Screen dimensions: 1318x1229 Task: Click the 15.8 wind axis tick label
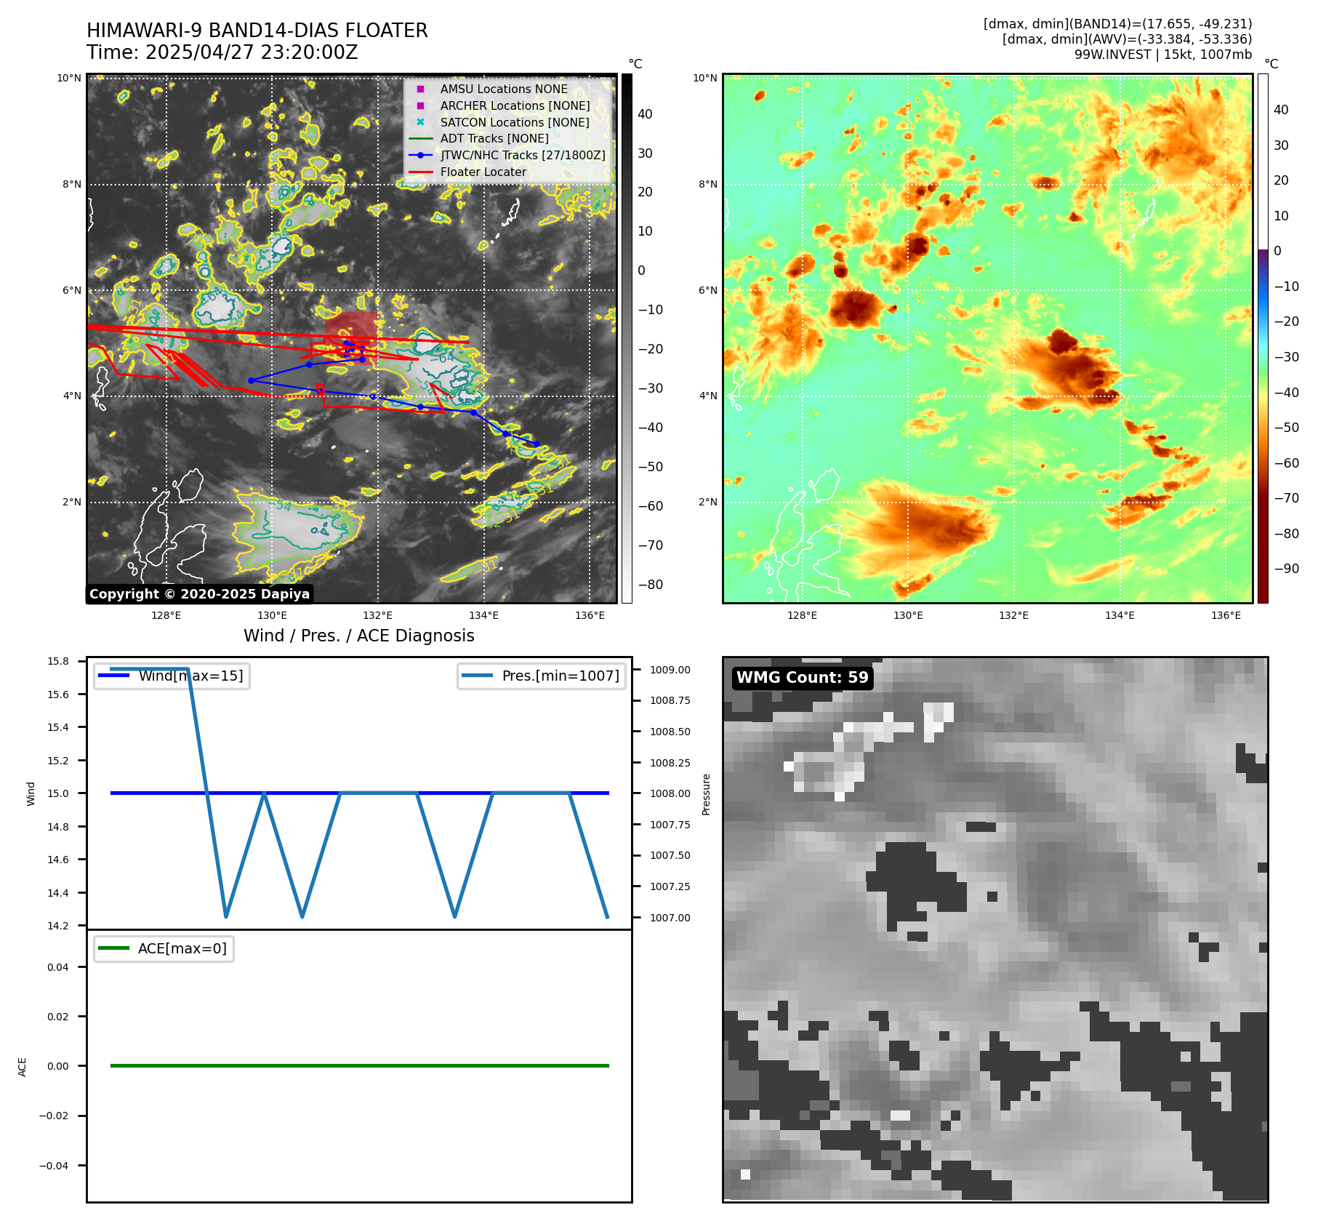[58, 661]
